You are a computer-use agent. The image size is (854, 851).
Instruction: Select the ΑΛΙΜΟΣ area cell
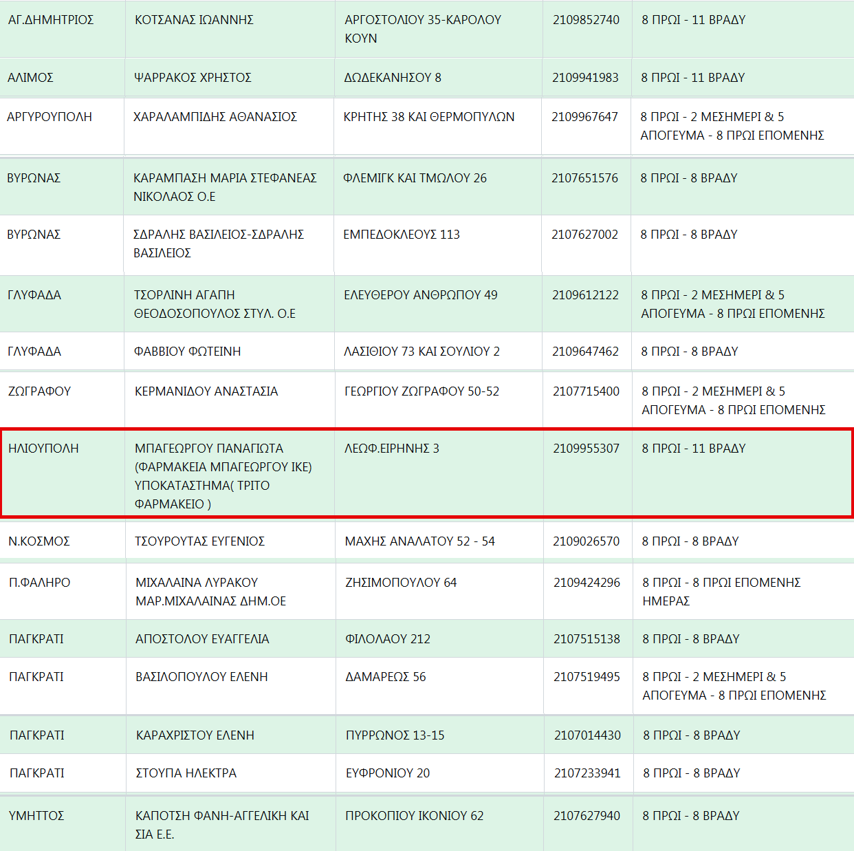click(30, 78)
